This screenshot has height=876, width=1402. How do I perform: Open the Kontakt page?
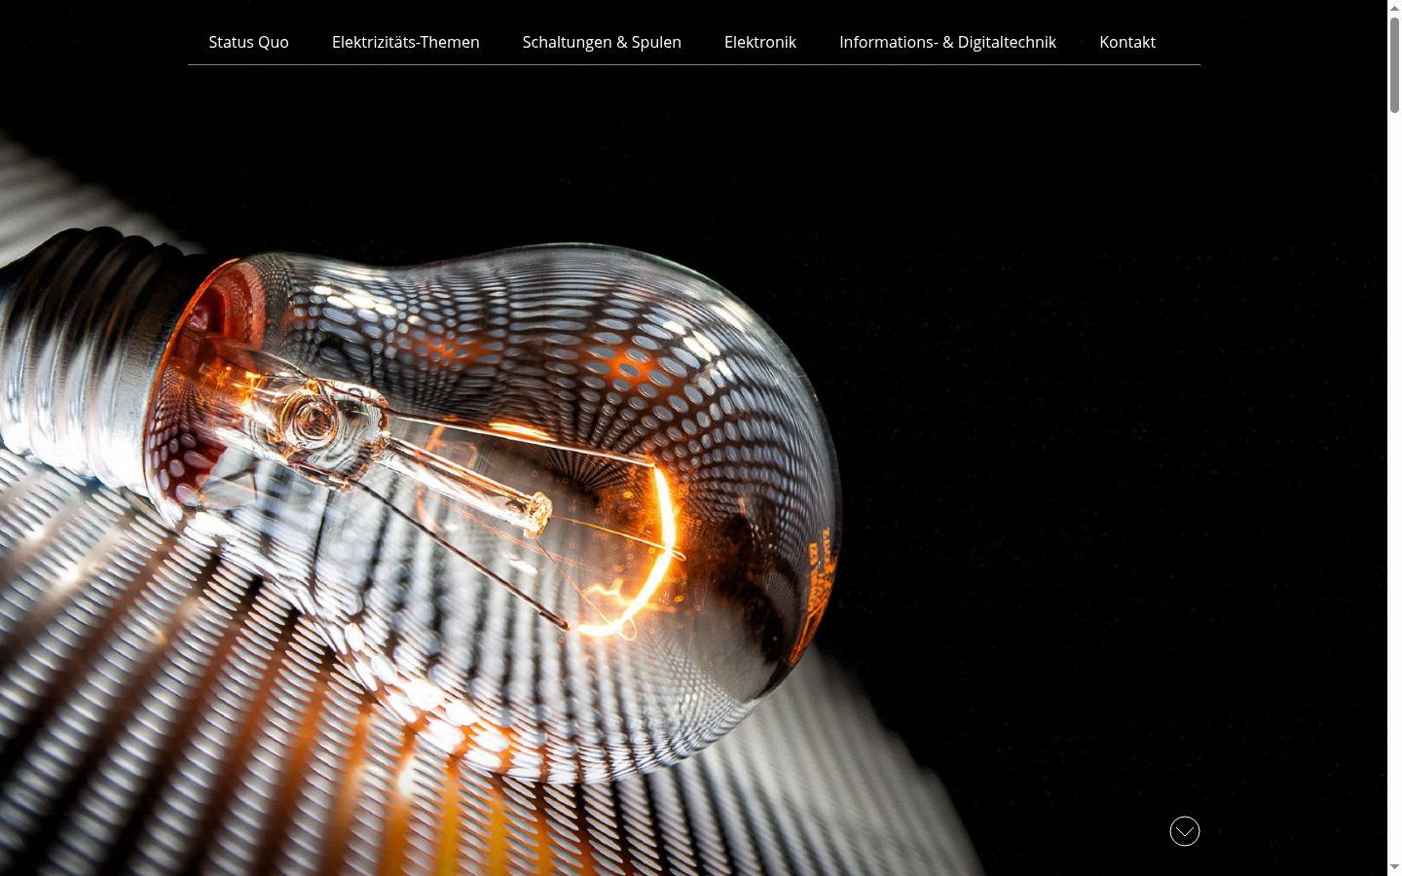click(x=1127, y=42)
